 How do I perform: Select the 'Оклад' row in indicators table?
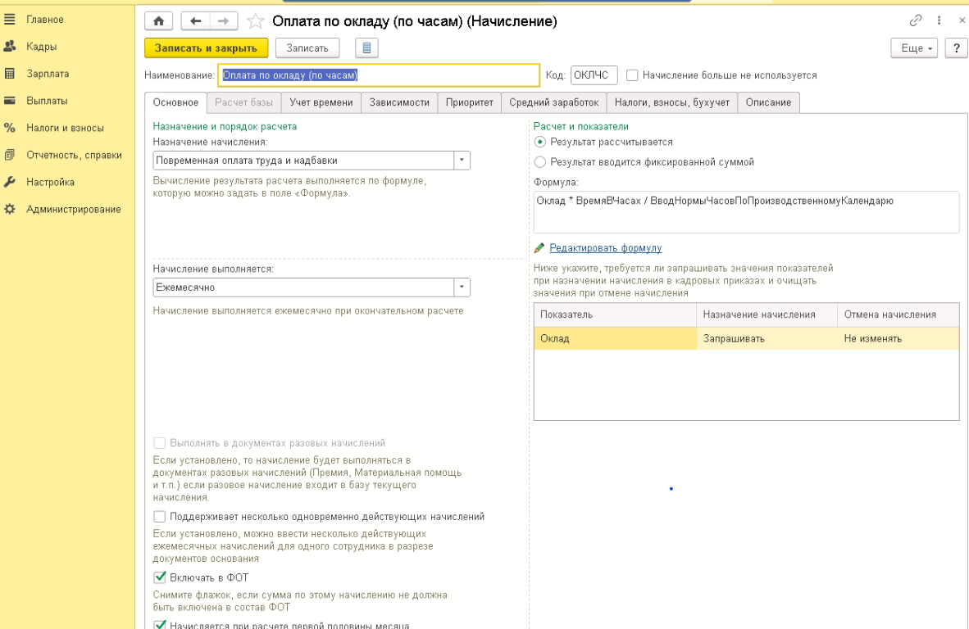point(615,338)
